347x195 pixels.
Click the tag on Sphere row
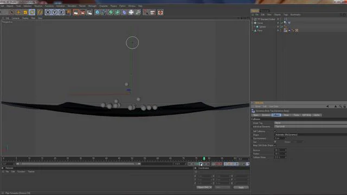click(x=285, y=27)
